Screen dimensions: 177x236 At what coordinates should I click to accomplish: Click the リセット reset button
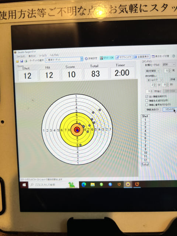[x=170, y=109]
